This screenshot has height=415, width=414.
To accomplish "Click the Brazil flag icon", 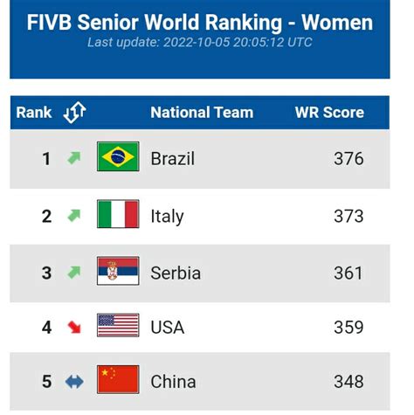I will (x=118, y=156).
